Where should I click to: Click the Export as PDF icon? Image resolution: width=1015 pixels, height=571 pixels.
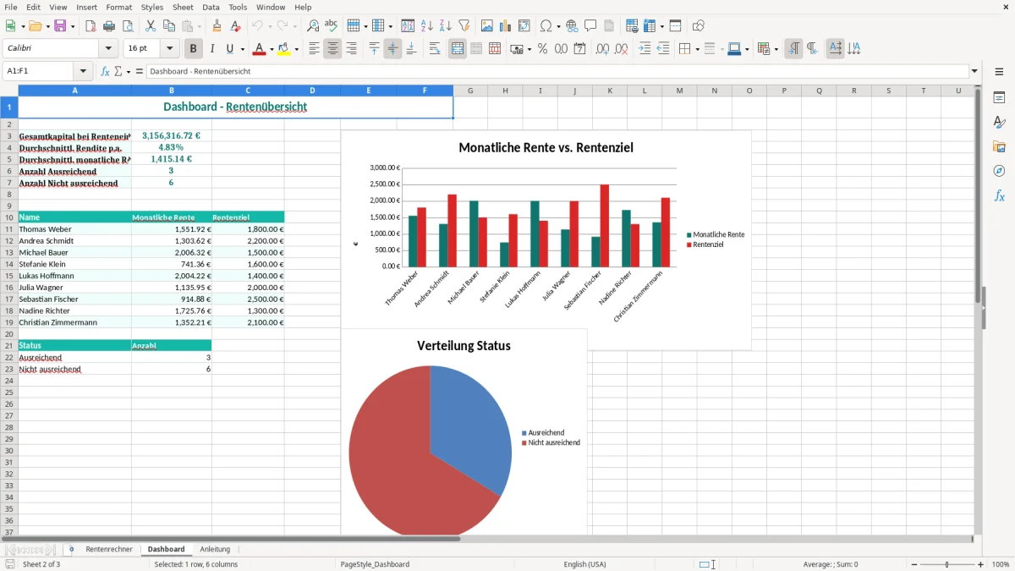[x=90, y=26]
